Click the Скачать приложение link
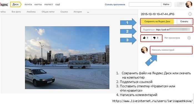 click(115, 4)
